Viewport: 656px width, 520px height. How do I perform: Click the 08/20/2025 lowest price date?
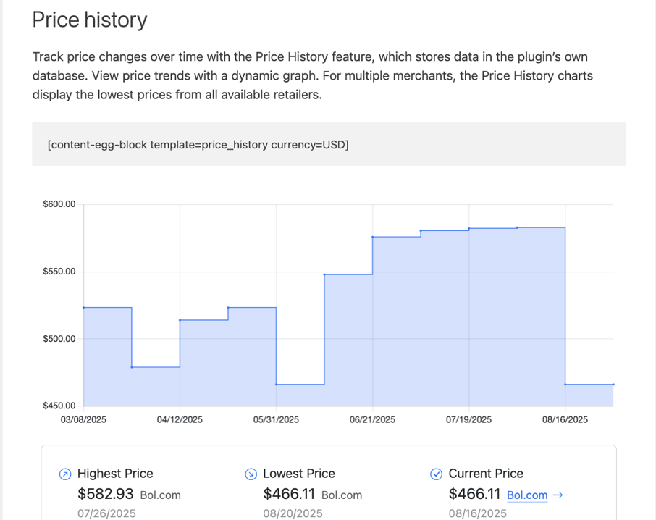click(293, 513)
